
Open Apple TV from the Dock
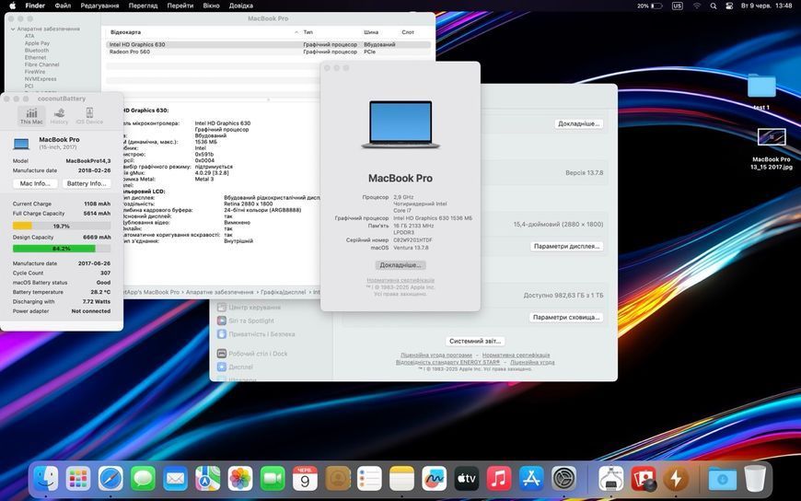(x=467, y=479)
